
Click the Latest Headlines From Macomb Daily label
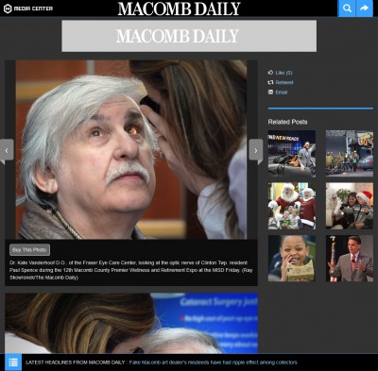tap(76, 363)
